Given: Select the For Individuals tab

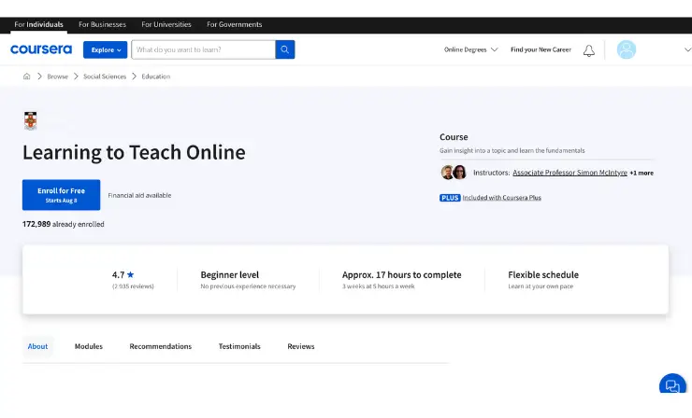Looking at the screenshot, I should pyautogui.click(x=39, y=24).
